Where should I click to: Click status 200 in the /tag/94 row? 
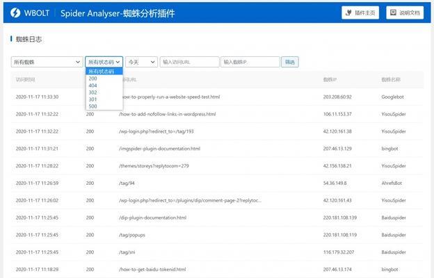click(x=90, y=183)
